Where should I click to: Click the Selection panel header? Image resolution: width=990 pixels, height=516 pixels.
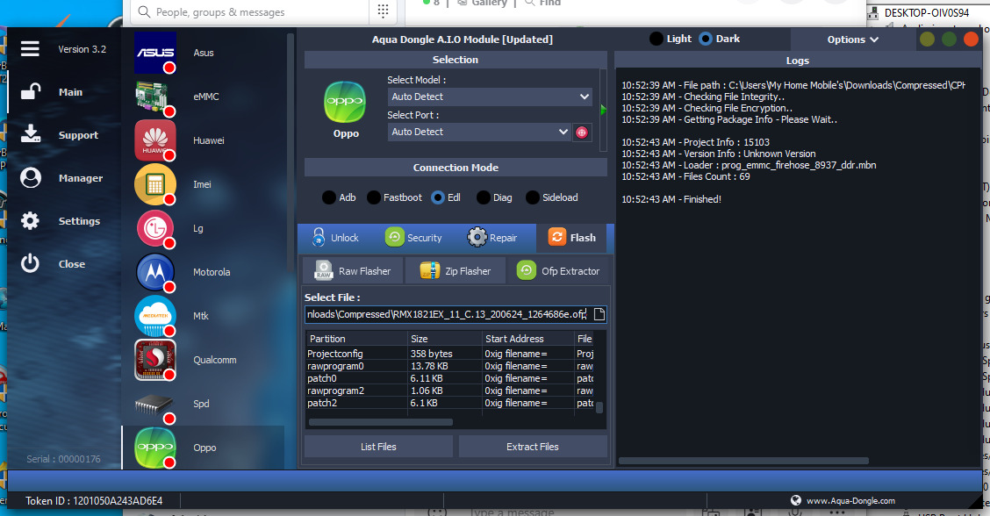[456, 60]
